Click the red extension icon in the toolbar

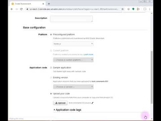coord(138,9)
